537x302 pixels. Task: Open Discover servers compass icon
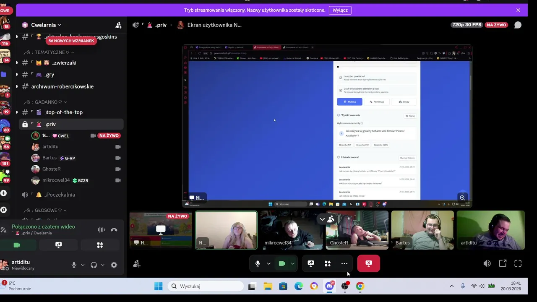3,210
